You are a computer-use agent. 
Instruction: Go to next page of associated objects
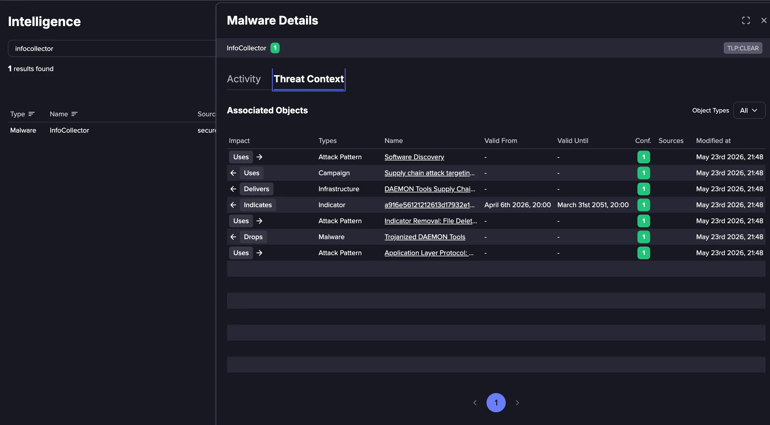tap(517, 403)
